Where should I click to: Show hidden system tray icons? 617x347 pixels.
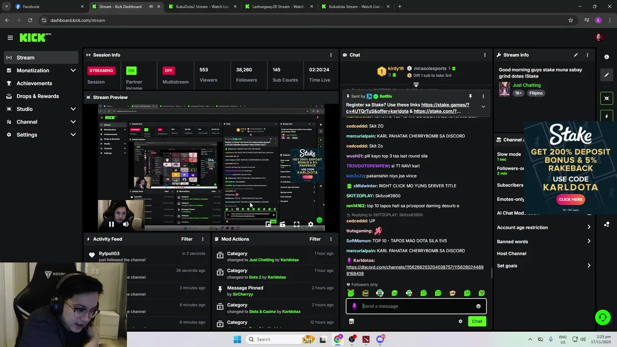(x=530, y=339)
